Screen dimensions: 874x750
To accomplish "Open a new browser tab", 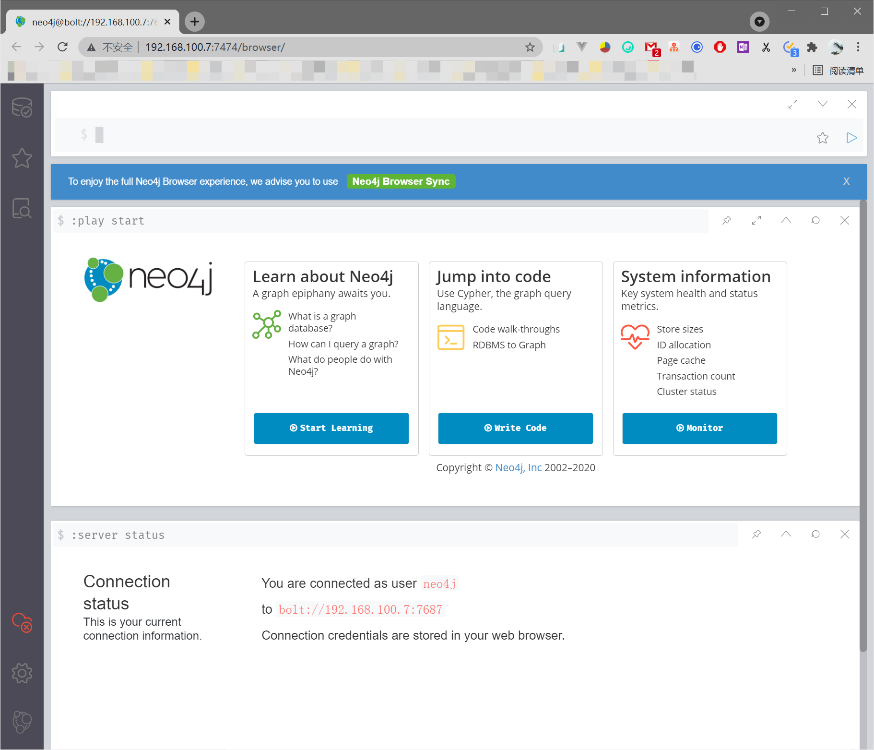I will click(195, 22).
